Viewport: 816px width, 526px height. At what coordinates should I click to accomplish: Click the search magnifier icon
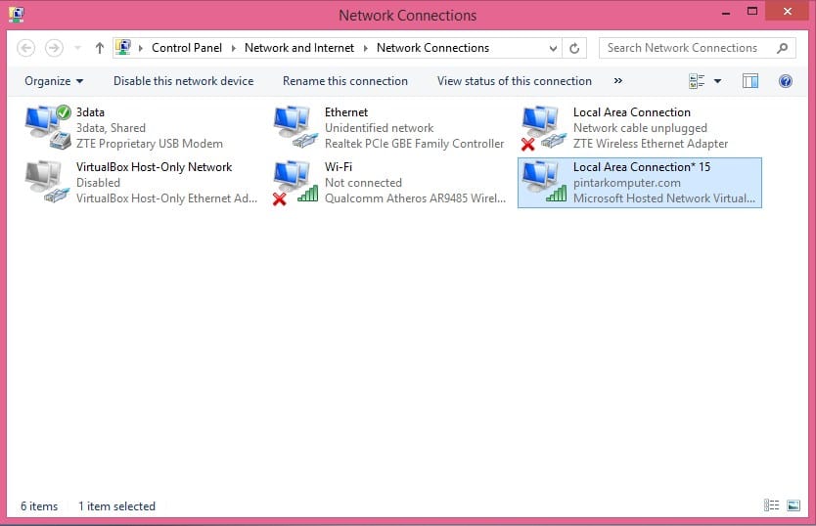(x=782, y=48)
